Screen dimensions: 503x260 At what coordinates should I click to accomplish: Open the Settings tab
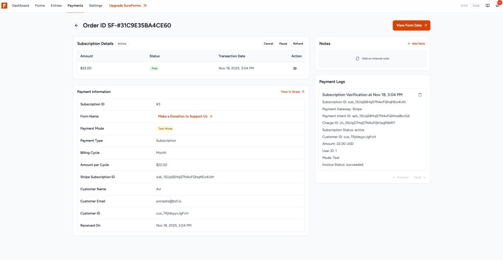[96, 5]
